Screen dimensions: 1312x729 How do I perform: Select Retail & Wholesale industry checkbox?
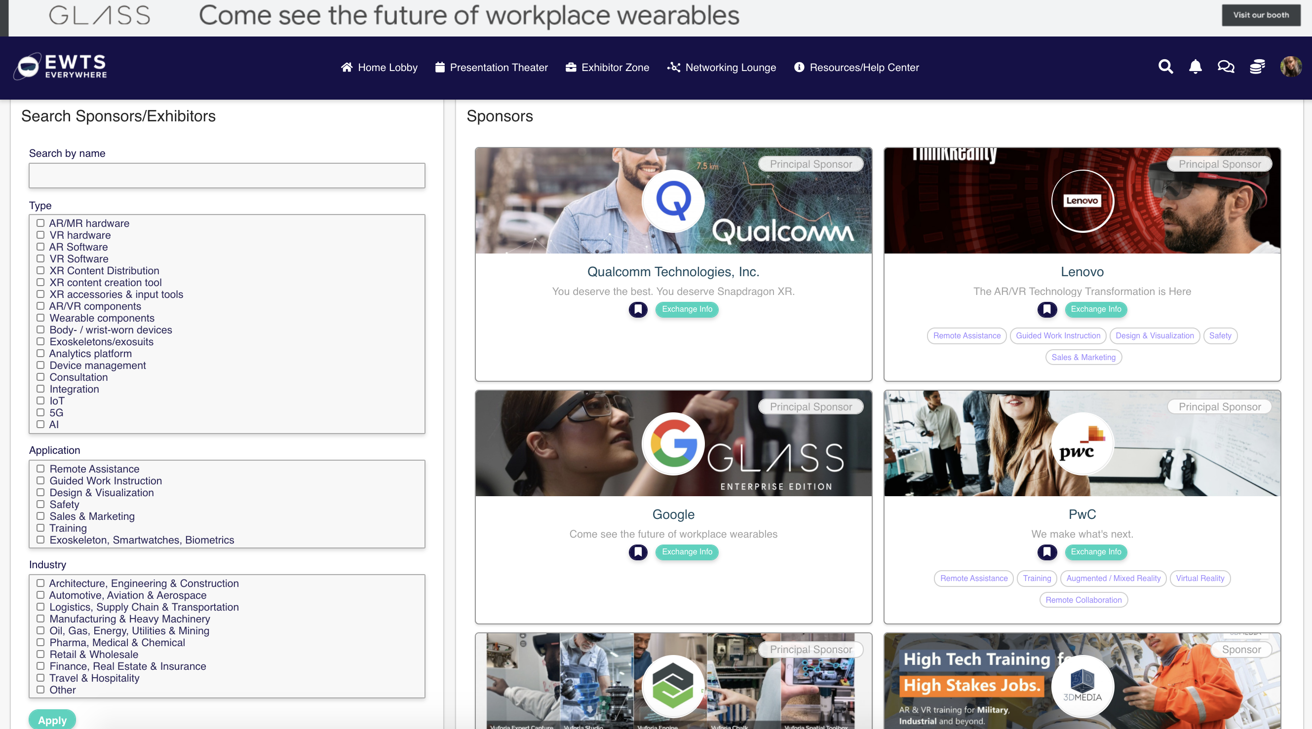(41, 654)
